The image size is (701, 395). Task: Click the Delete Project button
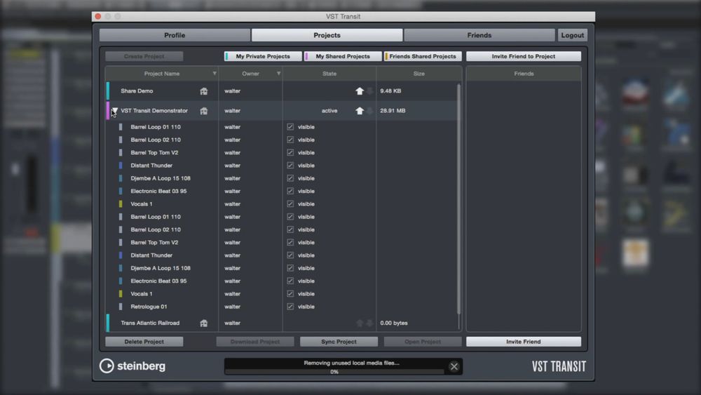coord(144,341)
